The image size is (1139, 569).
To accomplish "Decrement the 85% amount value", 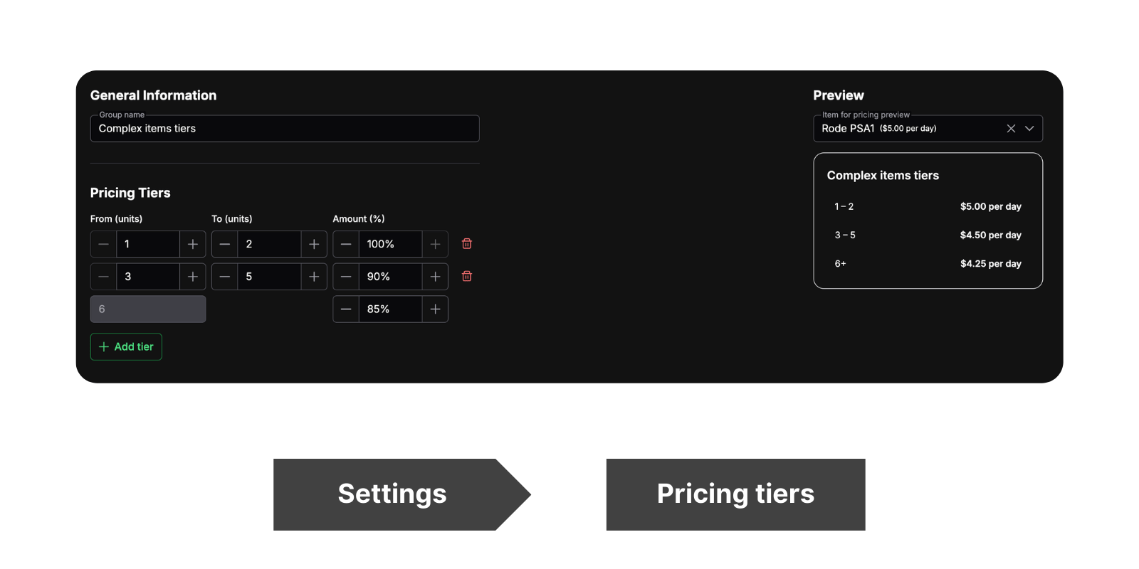I will pyautogui.click(x=346, y=309).
